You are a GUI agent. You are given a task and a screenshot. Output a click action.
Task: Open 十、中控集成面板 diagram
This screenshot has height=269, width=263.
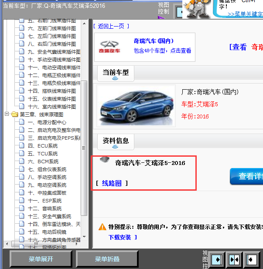pos(47,193)
